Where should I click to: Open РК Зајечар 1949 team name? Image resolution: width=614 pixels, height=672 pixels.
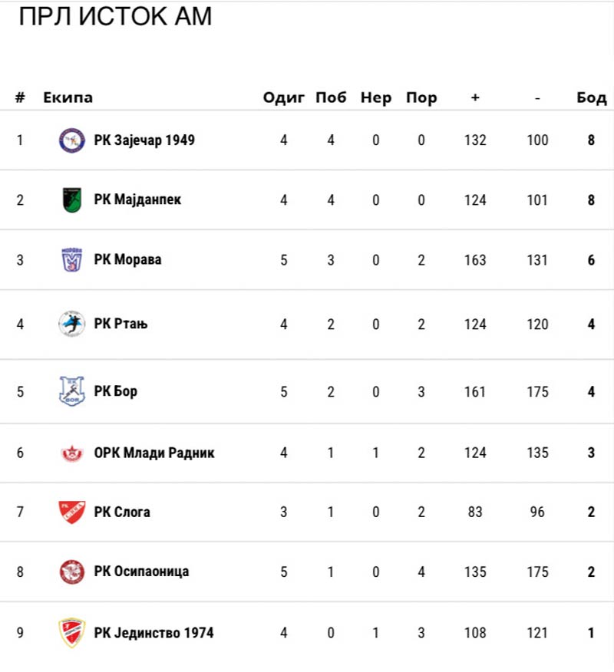coord(144,140)
